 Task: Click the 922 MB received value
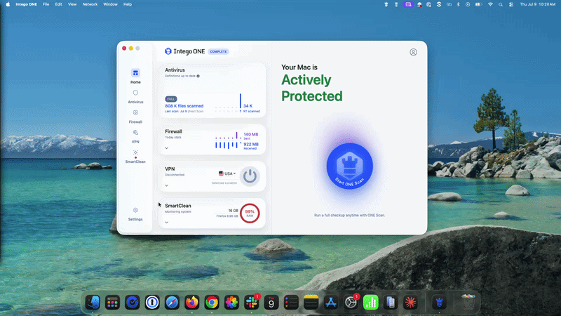[x=251, y=144]
